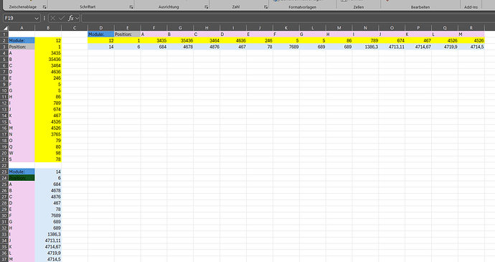Select cell A2 labeled Module:
Viewport: 495px width, 262px height.
click(22, 40)
